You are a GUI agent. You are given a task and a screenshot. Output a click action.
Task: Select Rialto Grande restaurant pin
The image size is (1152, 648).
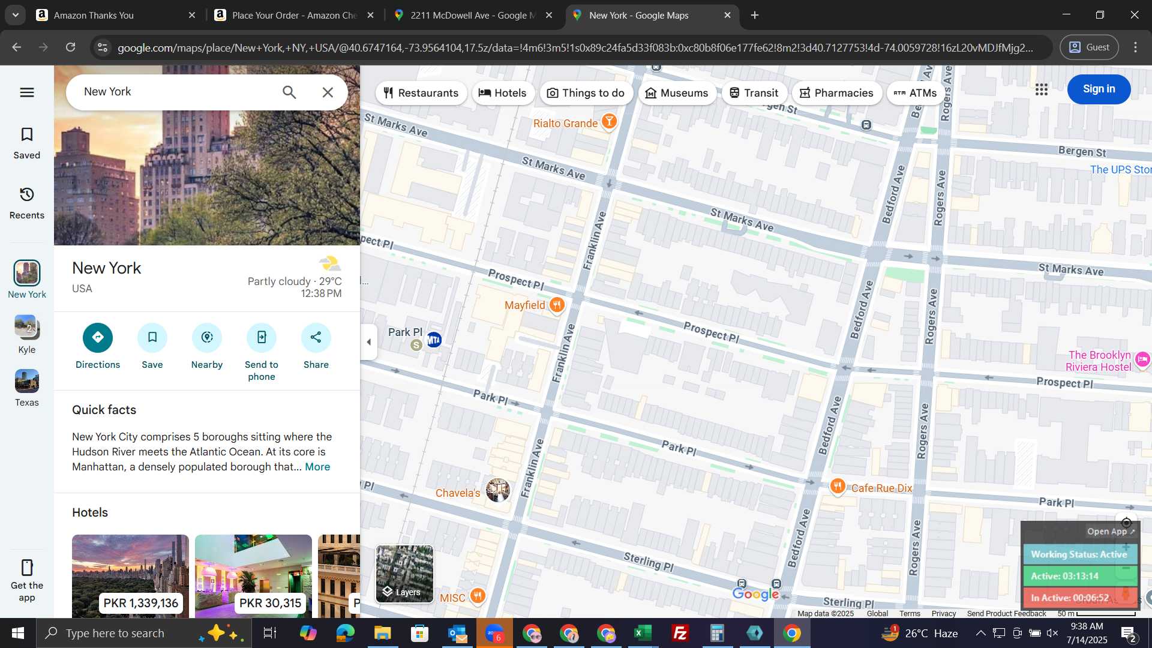click(609, 122)
